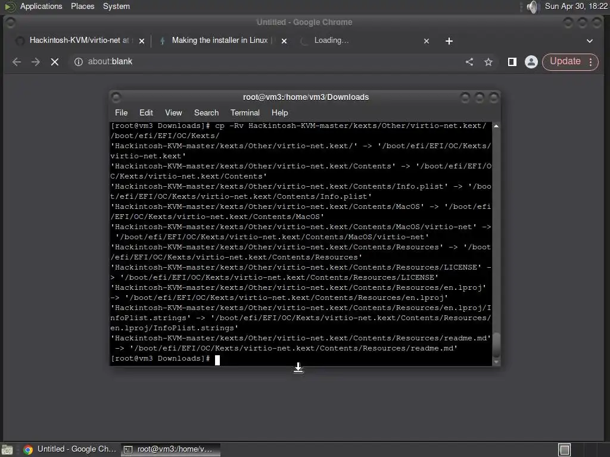The height and width of the screenshot is (457, 610).
Task: Open the Applications menu in top panel
Action: click(x=41, y=6)
